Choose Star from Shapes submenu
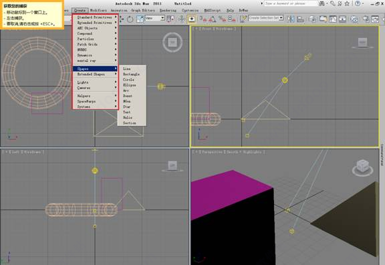 click(x=132, y=106)
